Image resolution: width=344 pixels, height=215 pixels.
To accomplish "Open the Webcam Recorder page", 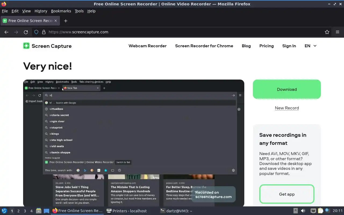I will (148, 46).
